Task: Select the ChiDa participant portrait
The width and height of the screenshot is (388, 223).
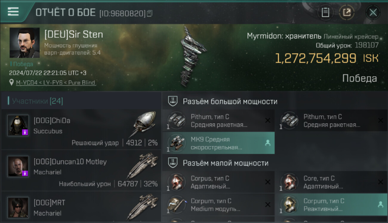Action: 18,125
